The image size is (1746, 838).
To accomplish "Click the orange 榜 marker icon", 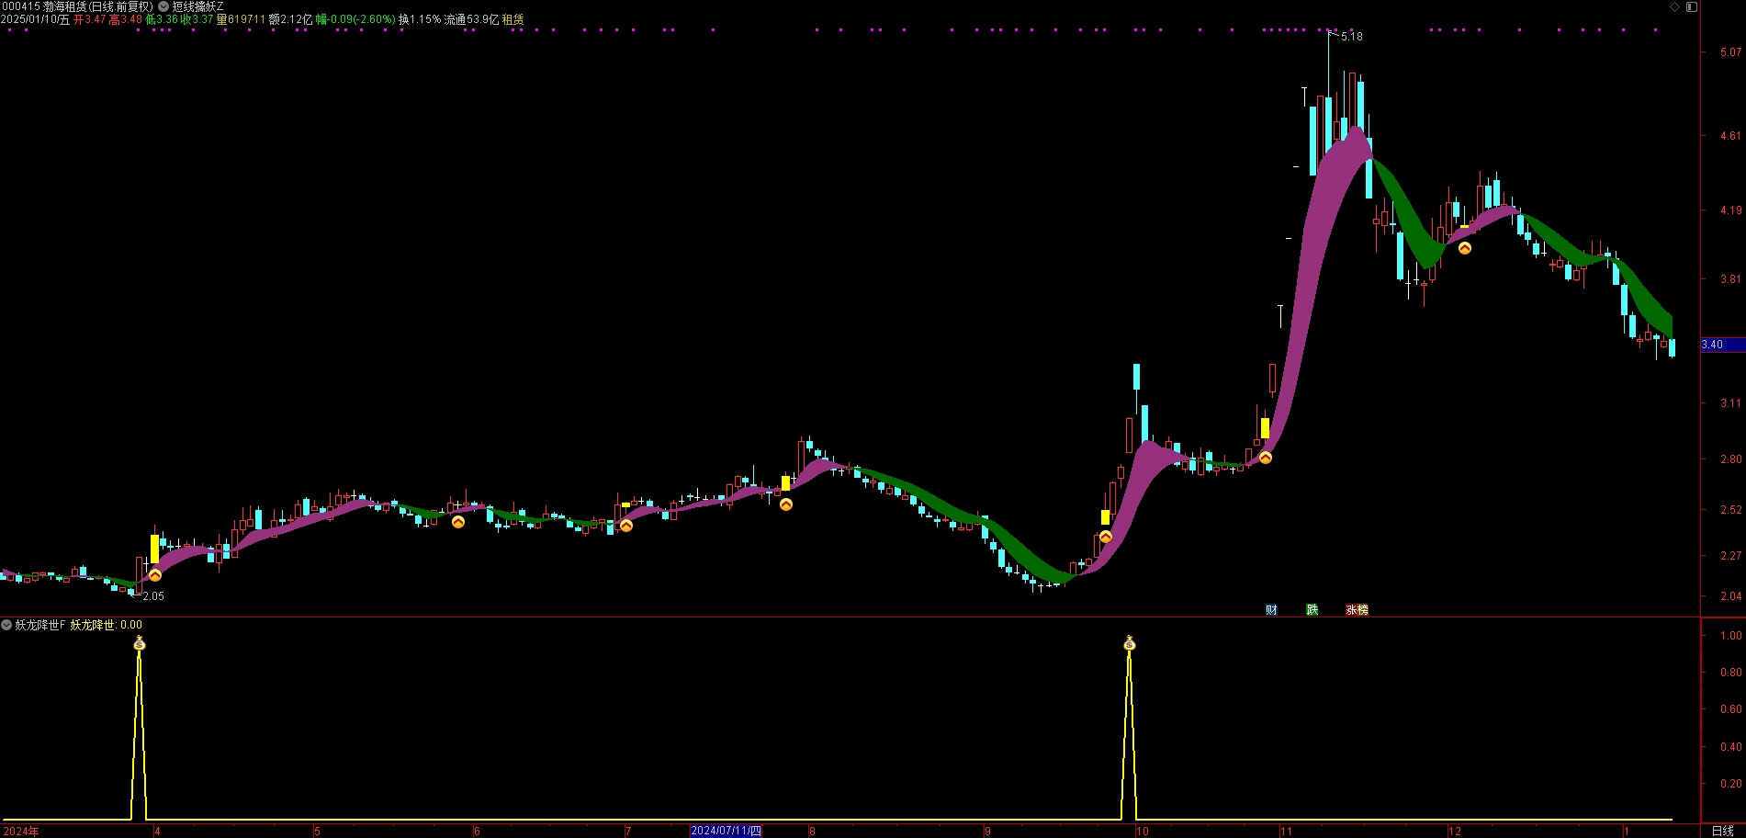I will [x=1362, y=610].
